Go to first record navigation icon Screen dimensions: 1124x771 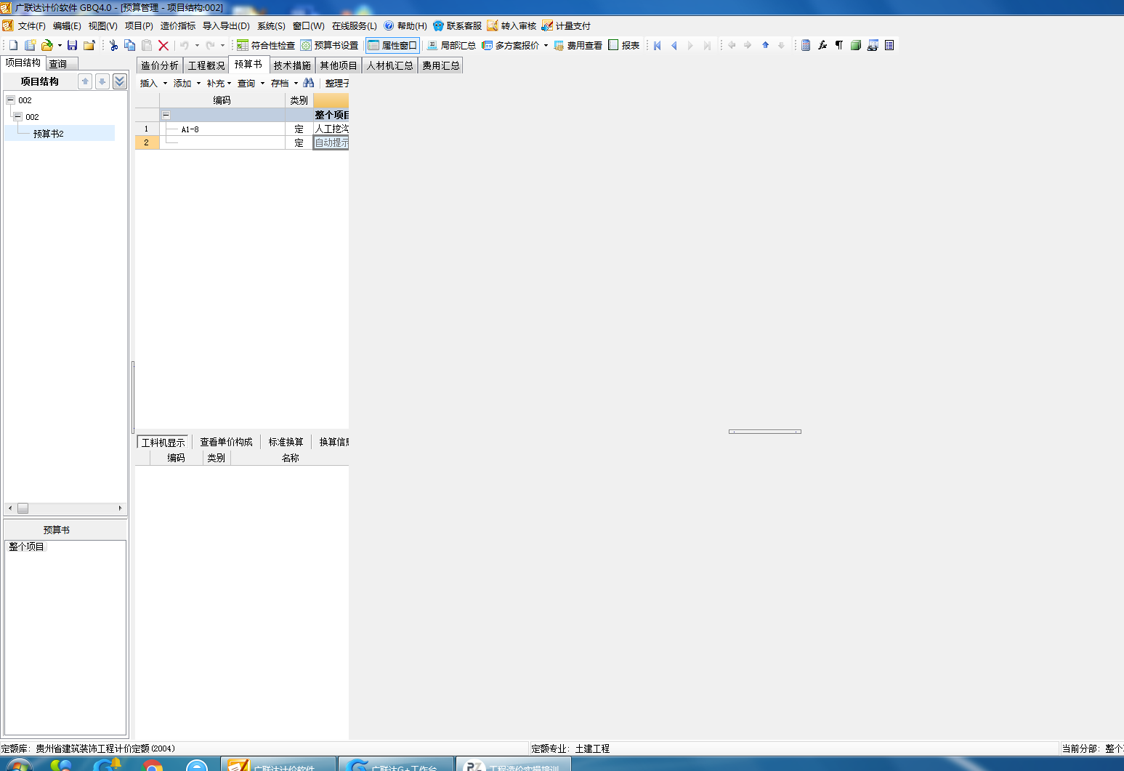pyautogui.click(x=658, y=45)
